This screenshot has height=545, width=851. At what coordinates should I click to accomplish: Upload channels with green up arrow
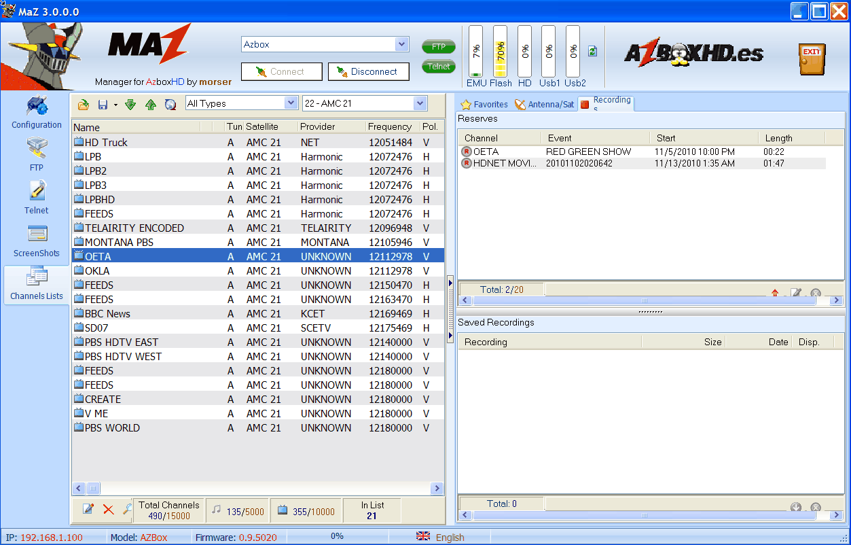151,105
